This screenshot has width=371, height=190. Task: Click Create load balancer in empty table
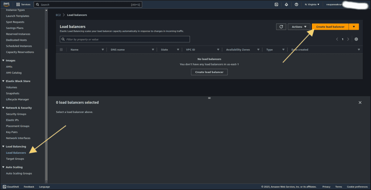click(x=209, y=72)
